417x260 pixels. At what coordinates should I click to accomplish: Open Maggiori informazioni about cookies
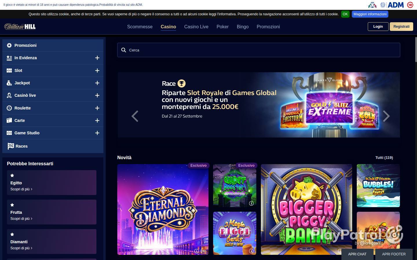370,14
